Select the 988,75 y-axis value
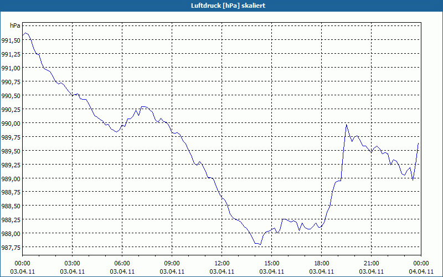 point(11,192)
